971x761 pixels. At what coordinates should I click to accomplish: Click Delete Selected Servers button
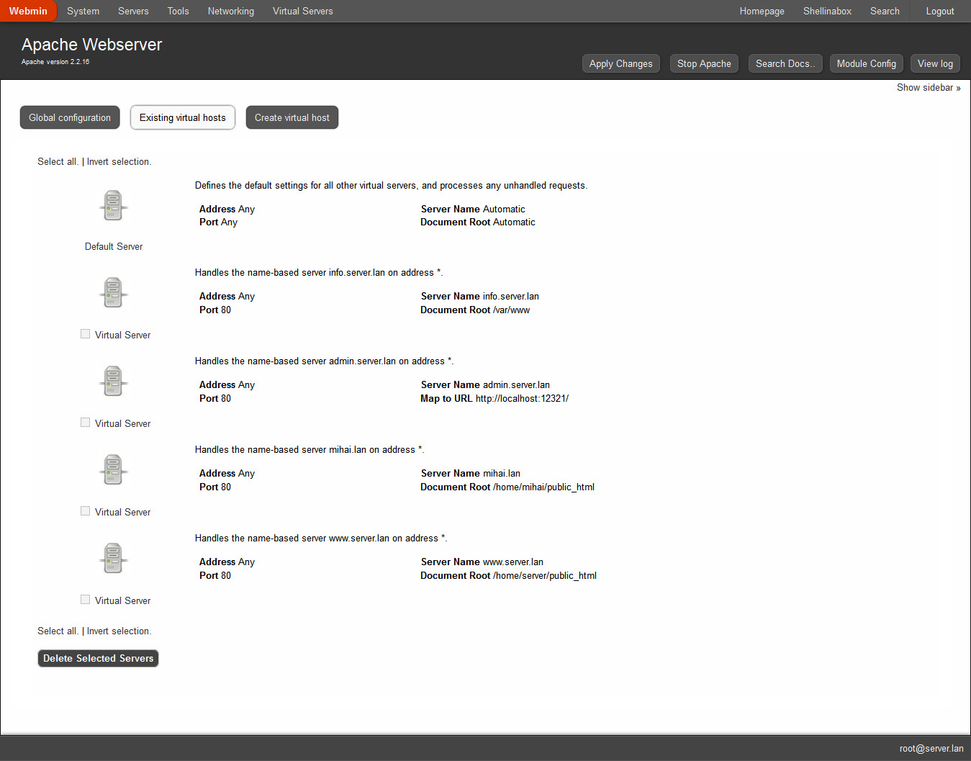coord(98,659)
